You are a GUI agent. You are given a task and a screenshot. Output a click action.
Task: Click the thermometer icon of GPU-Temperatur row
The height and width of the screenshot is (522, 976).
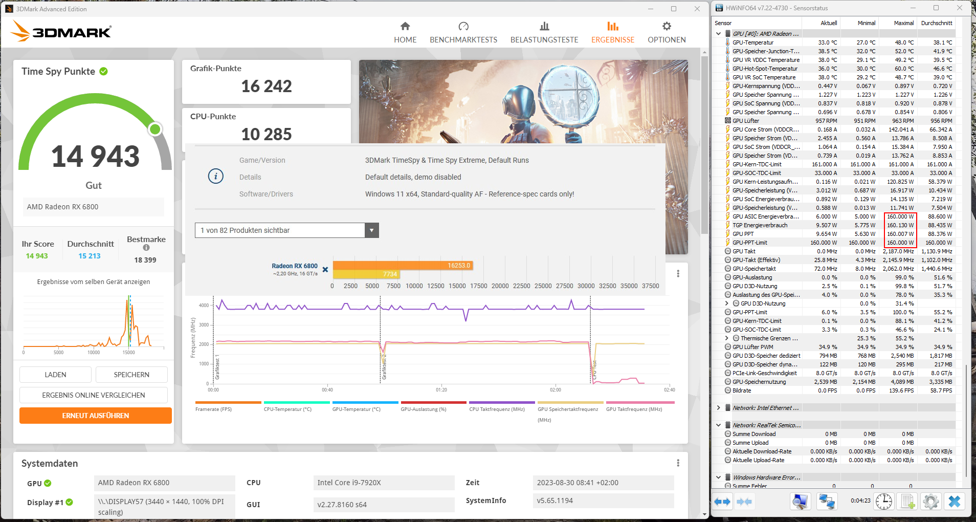pos(728,42)
